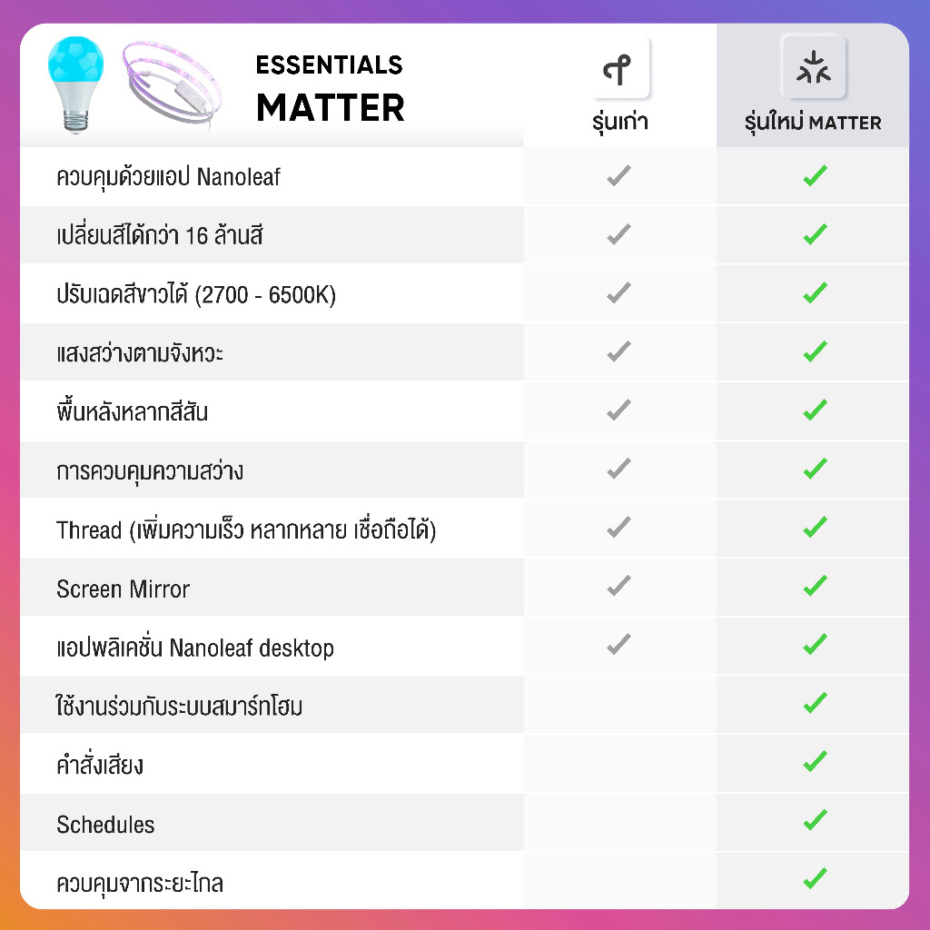Click the คำสั่งเสียง row green checkmark
Viewport: 930px width, 930px height.
click(x=815, y=761)
